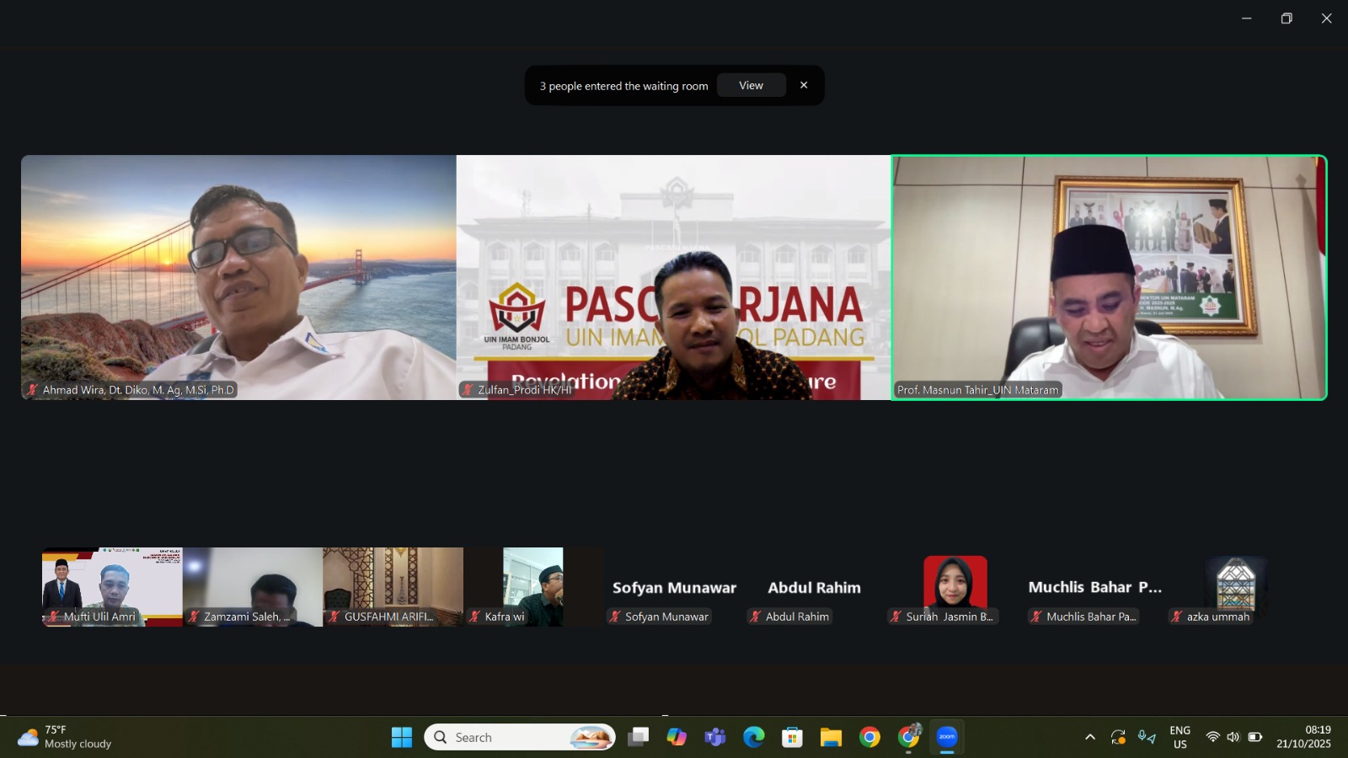Select Prof. Masnun Tahir's video tile
The image size is (1348, 758).
(1109, 277)
